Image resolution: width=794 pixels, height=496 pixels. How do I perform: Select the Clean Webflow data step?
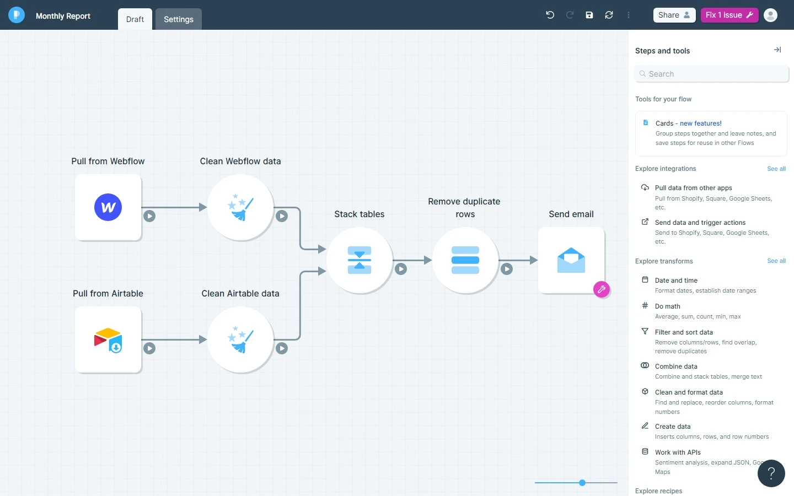click(240, 207)
